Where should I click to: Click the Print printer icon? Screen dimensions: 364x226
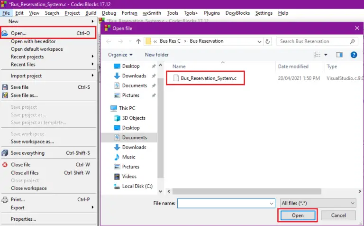click(x=5, y=199)
